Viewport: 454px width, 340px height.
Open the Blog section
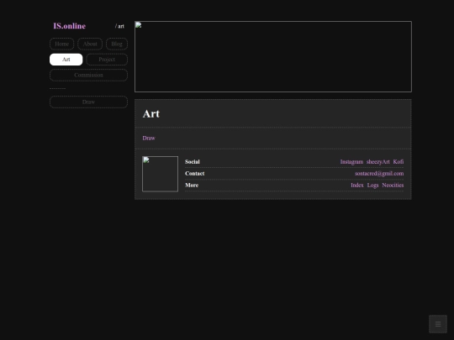pos(117,44)
